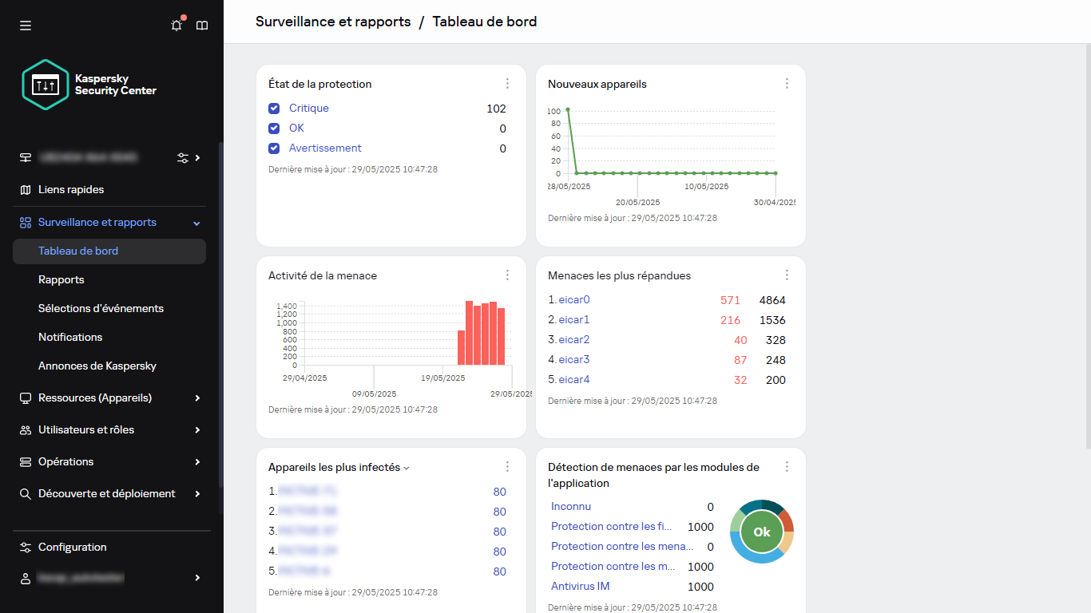Open the eicar0 threat link
This screenshot has width=1091, height=613.
click(x=573, y=299)
